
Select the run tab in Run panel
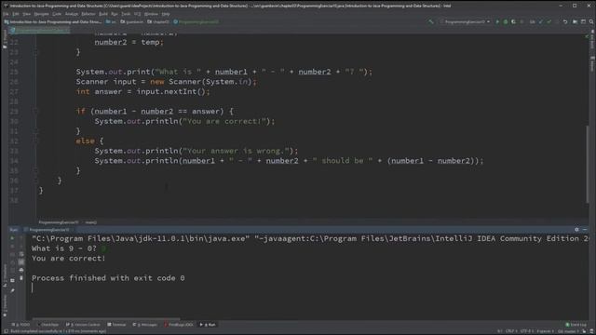point(48,230)
